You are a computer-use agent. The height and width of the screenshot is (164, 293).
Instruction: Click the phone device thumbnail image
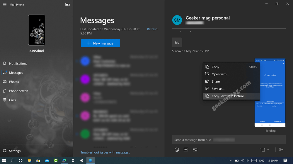(37, 30)
